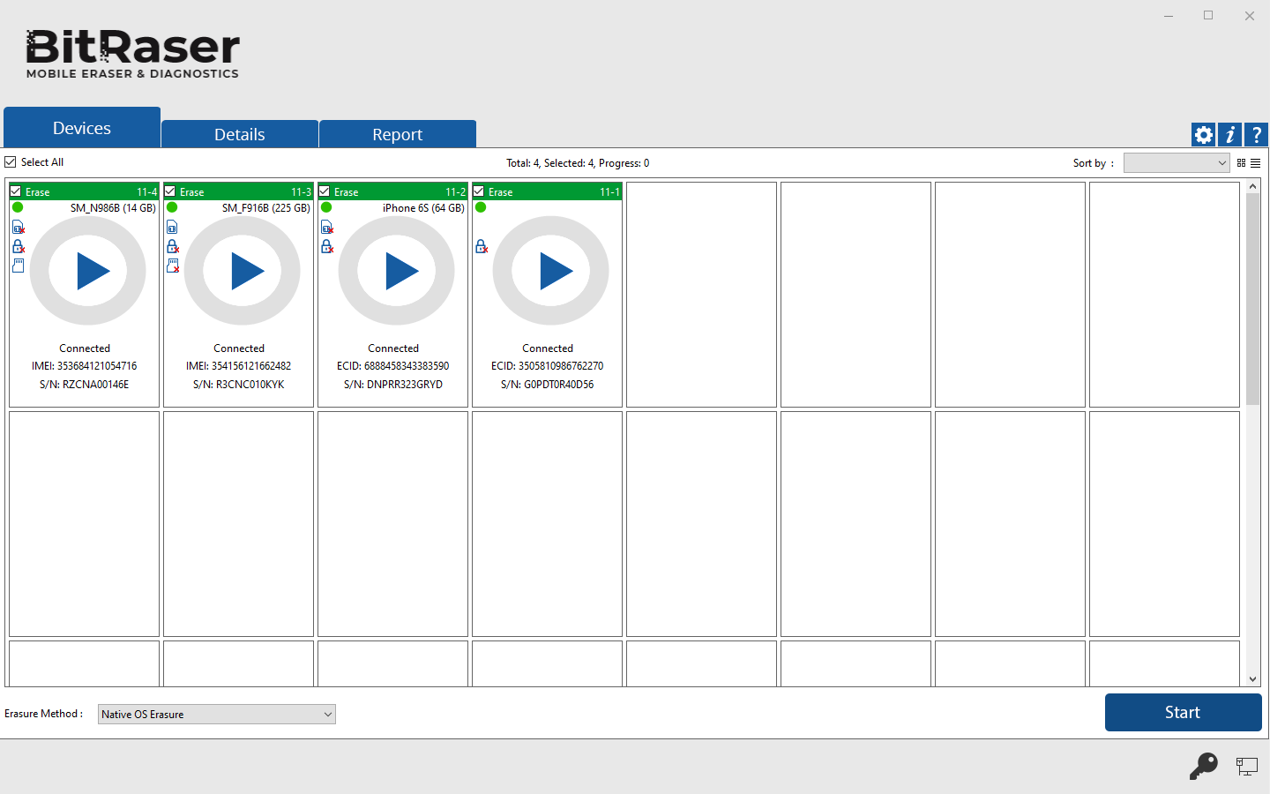Click the license key icon

1203,766
